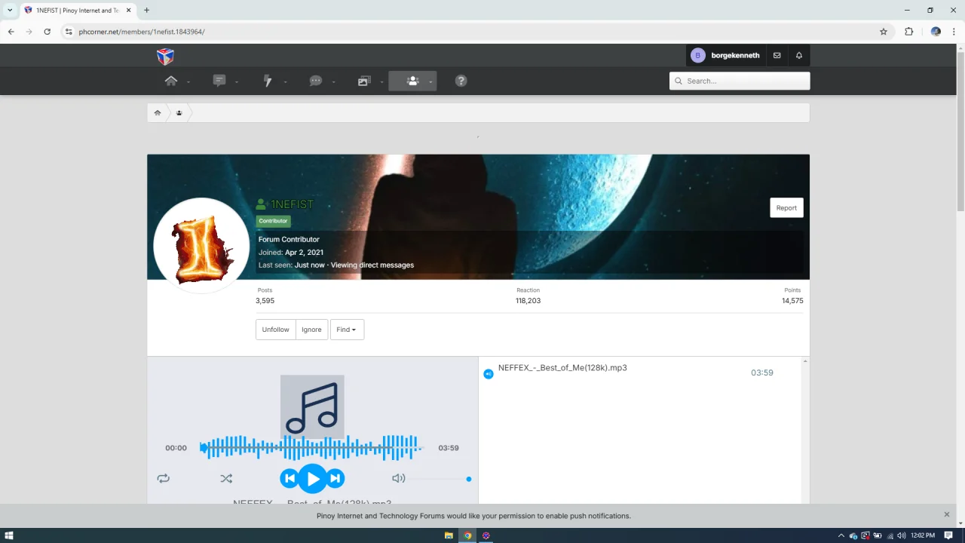Open File Explorer from taskbar

pyautogui.click(x=449, y=535)
